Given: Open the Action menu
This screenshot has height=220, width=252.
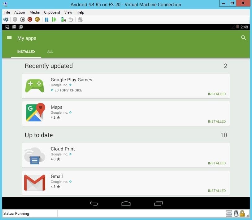Looking at the screenshot, I should coord(20,12).
